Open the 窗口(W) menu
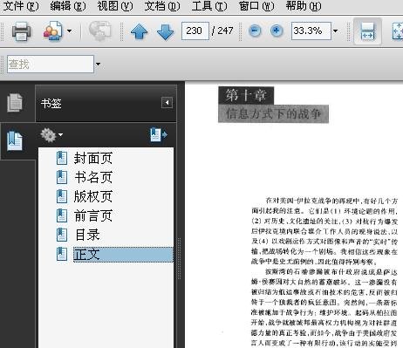The image size is (403, 348). coord(256,6)
